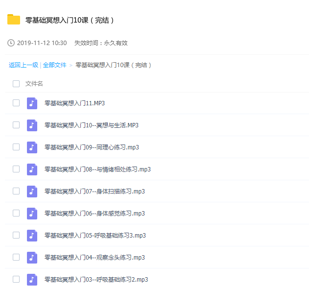The width and height of the screenshot is (309, 289).
Task: Tick the select-all checkbox next to 文件名
Action: coord(16,84)
